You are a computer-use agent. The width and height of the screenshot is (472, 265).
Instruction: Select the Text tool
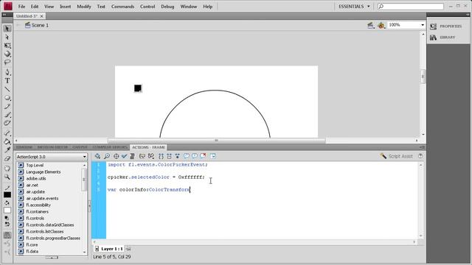coord(7,80)
